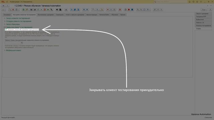Open 'Клиенты тестирования' side panel section
This screenshot has height=120, width=214.
203,26
